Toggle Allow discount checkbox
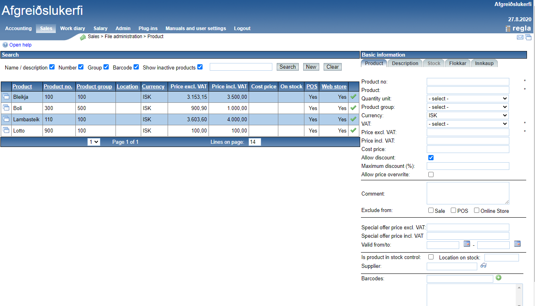Image resolution: width=535 pixels, height=306 pixels. pyautogui.click(x=431, y=158)
